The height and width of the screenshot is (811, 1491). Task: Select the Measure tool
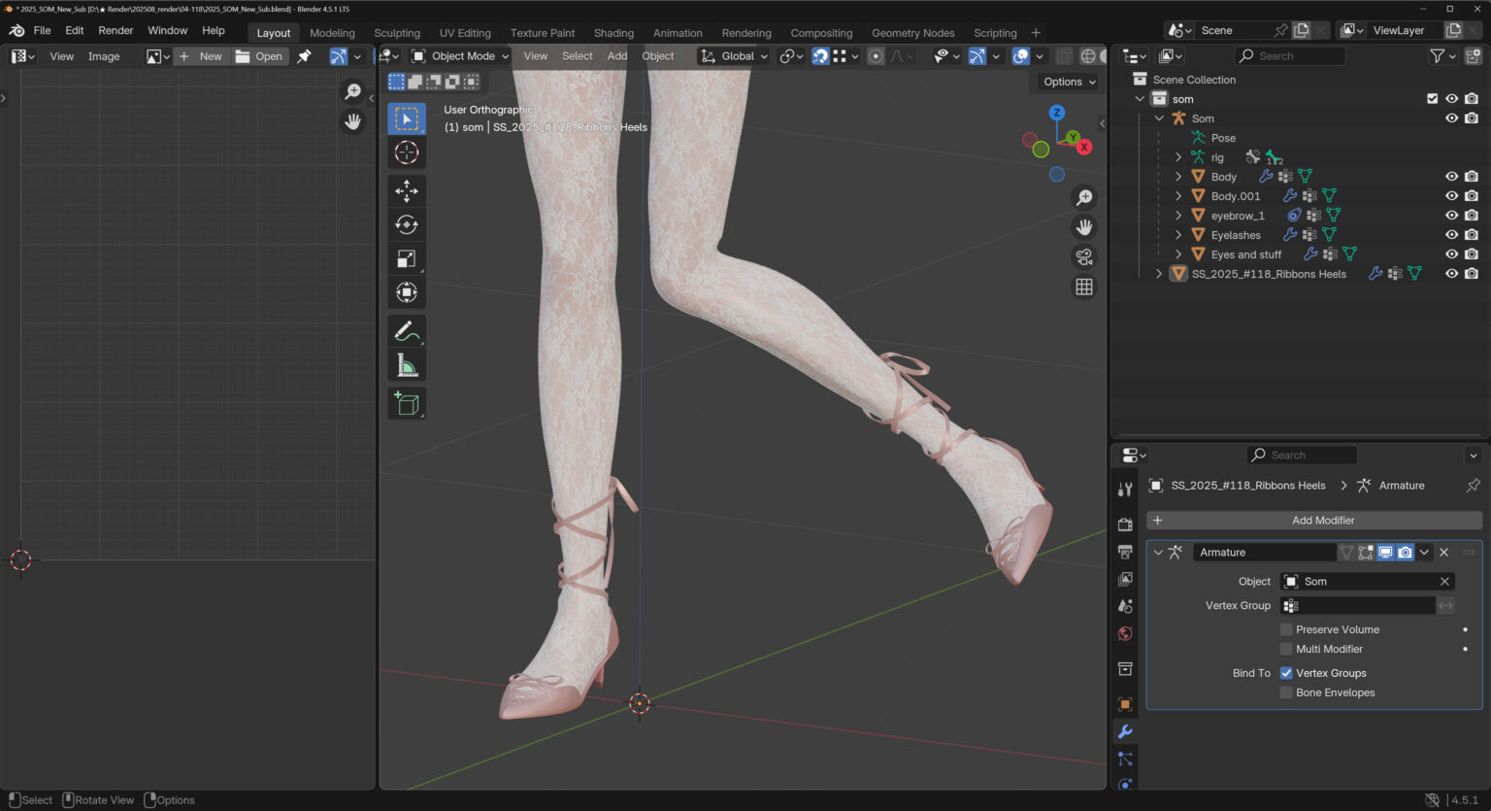tap(407, 365)
